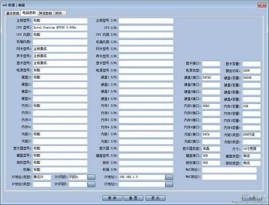Click the 显示器类型 field showing 液晶
269x205 pixels.
(211, 148)
